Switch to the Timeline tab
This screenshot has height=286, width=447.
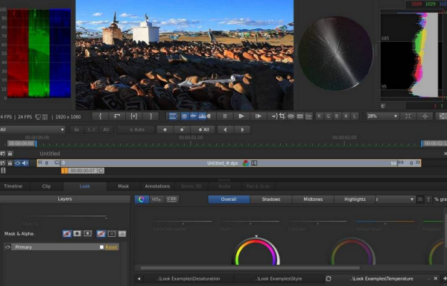tap(13, 186)
